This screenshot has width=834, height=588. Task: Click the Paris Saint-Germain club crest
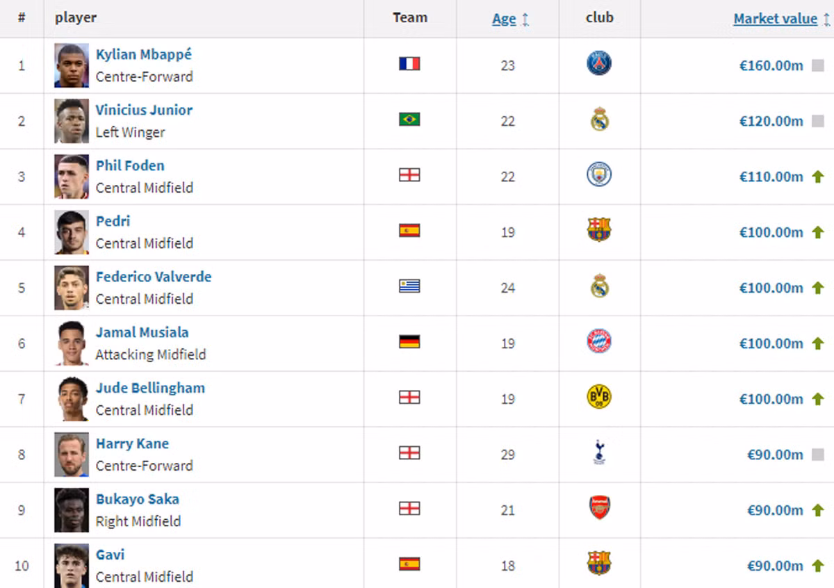(x=598, y=63)
